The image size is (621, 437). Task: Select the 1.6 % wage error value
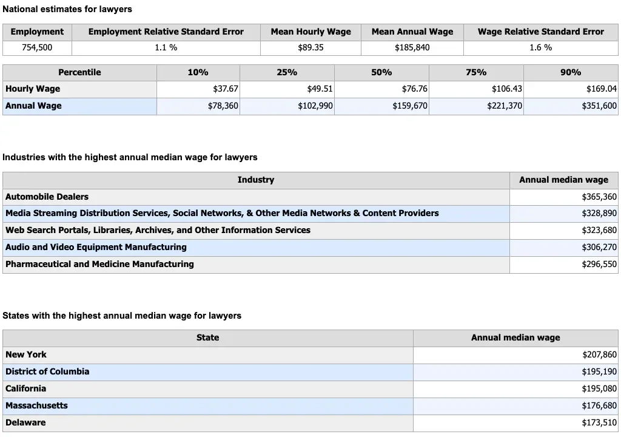pyautogui.click(x=540, y=47)
